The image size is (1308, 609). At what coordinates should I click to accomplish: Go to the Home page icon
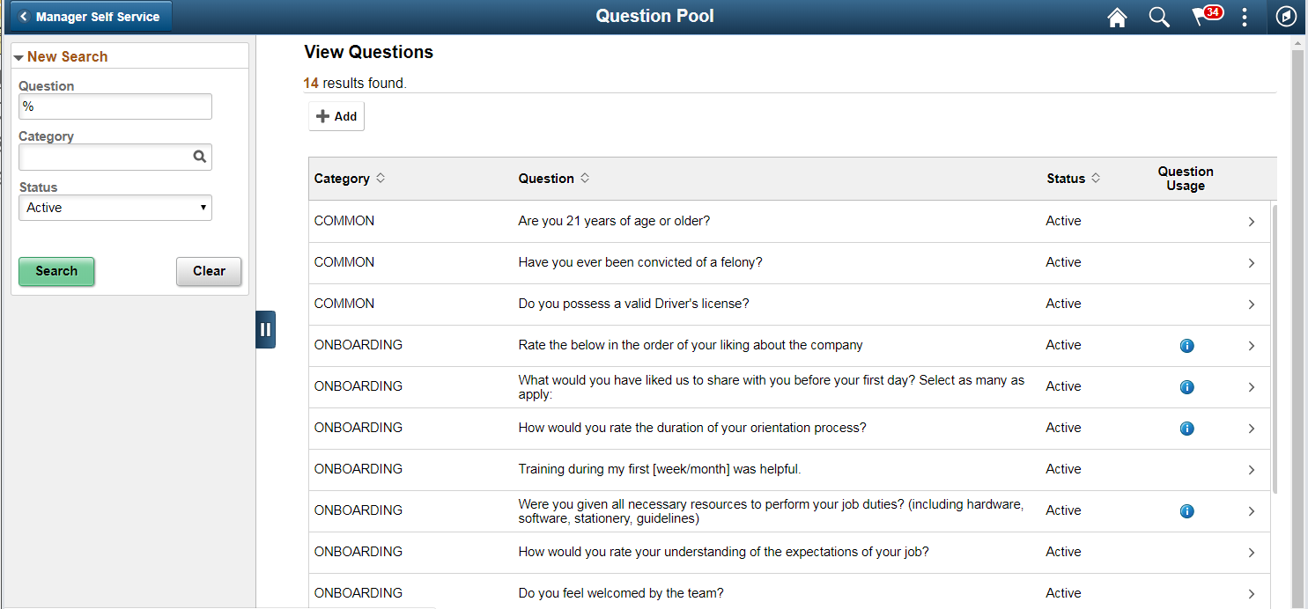click(x=1117, y=18)
